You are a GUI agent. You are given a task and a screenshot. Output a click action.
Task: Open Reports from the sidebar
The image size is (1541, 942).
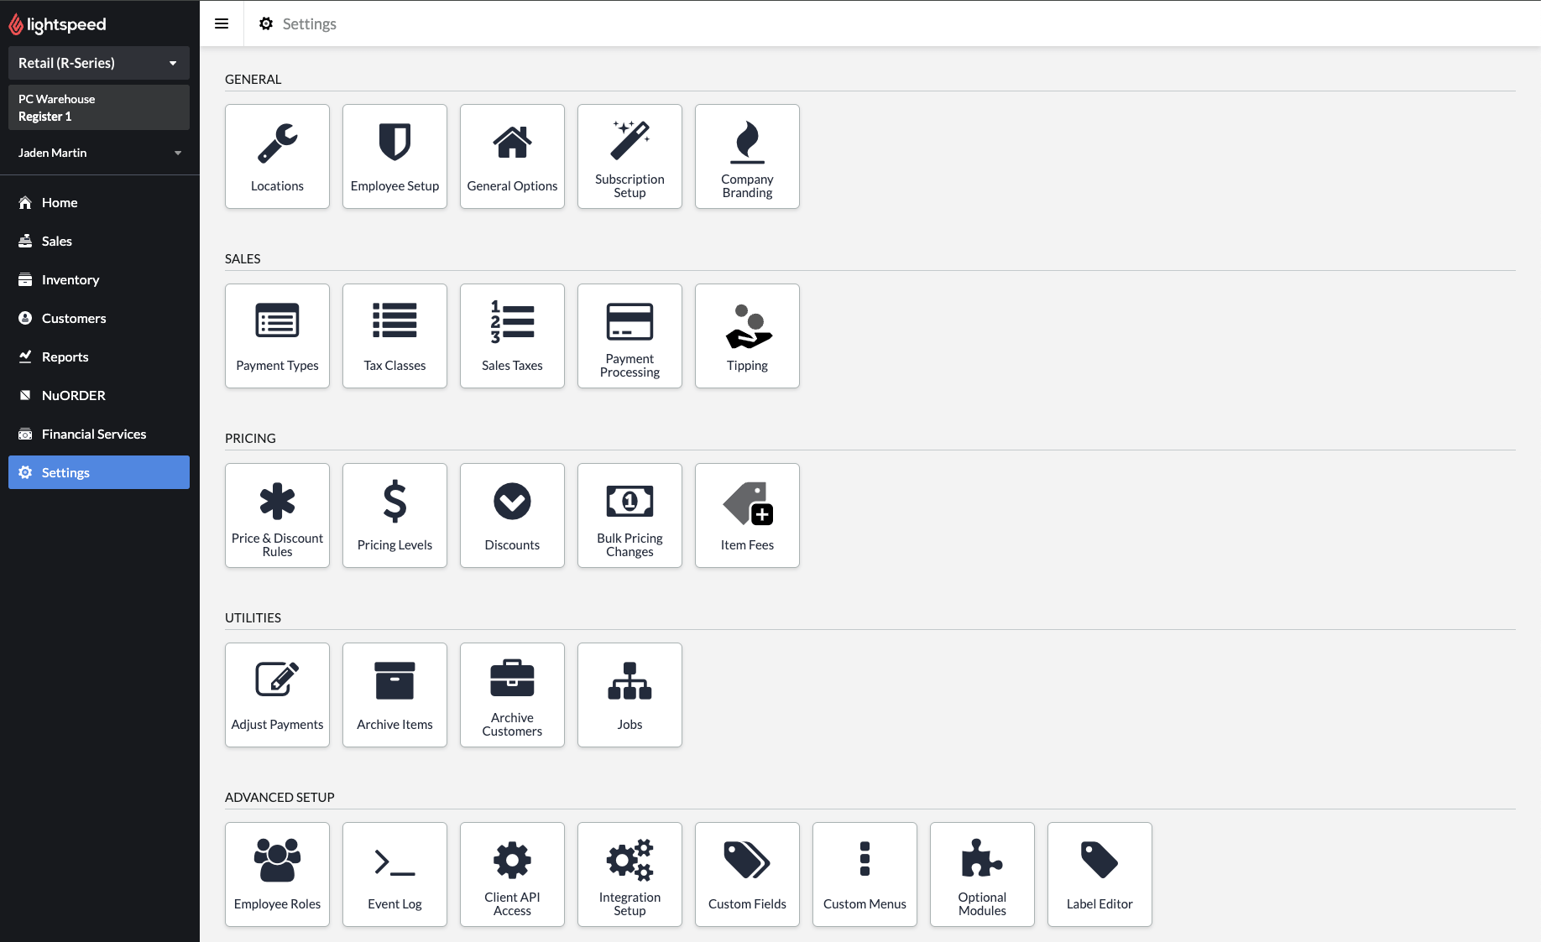[x=65, y=357]
